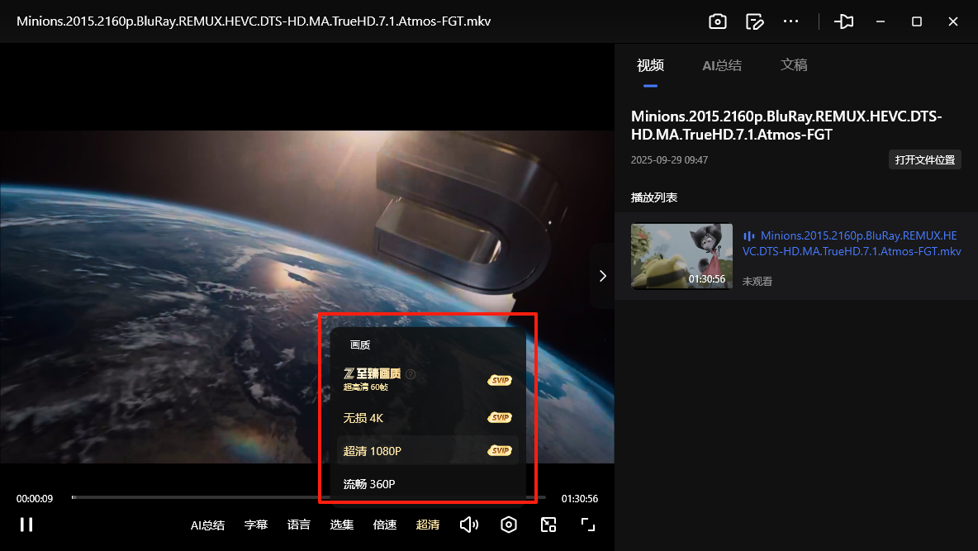Viewport: 978px width, 551px height.
Task: Click the 打开文件位置 button
Action: pyautogui.click(x=924, y=160)
